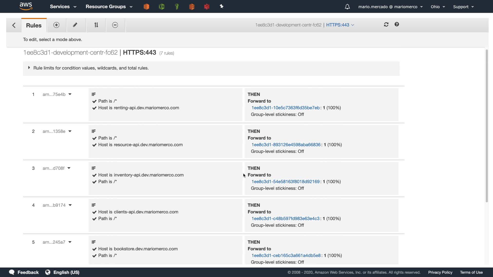Open the notifications bell icon
Image resolution: width=493 pixels, height=277 pixels.
(347, 7)
